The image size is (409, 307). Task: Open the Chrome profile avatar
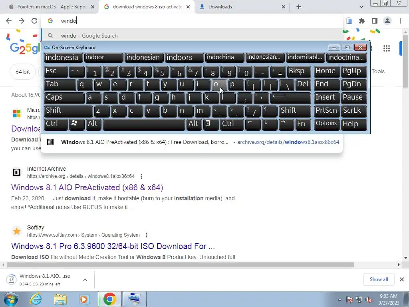(x=387, y=21)
